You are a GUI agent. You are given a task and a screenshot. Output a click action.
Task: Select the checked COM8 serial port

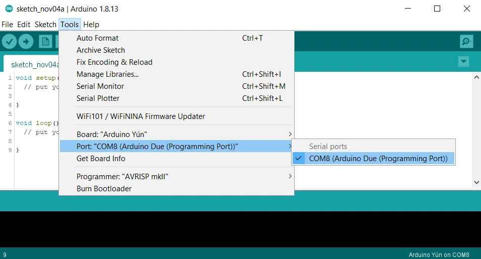tap(378, 159)
